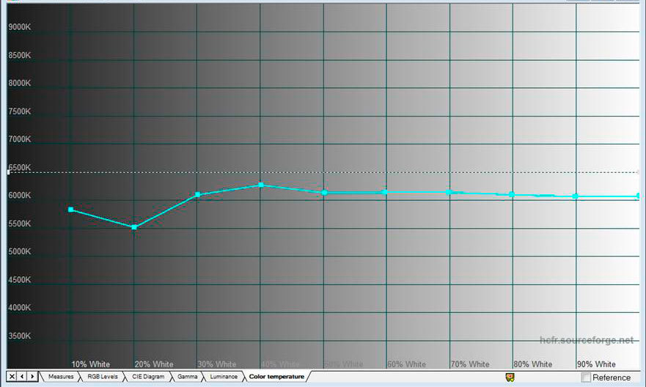Click the 3500K axis label
The image size is (646, 387).
pos(19,336)
